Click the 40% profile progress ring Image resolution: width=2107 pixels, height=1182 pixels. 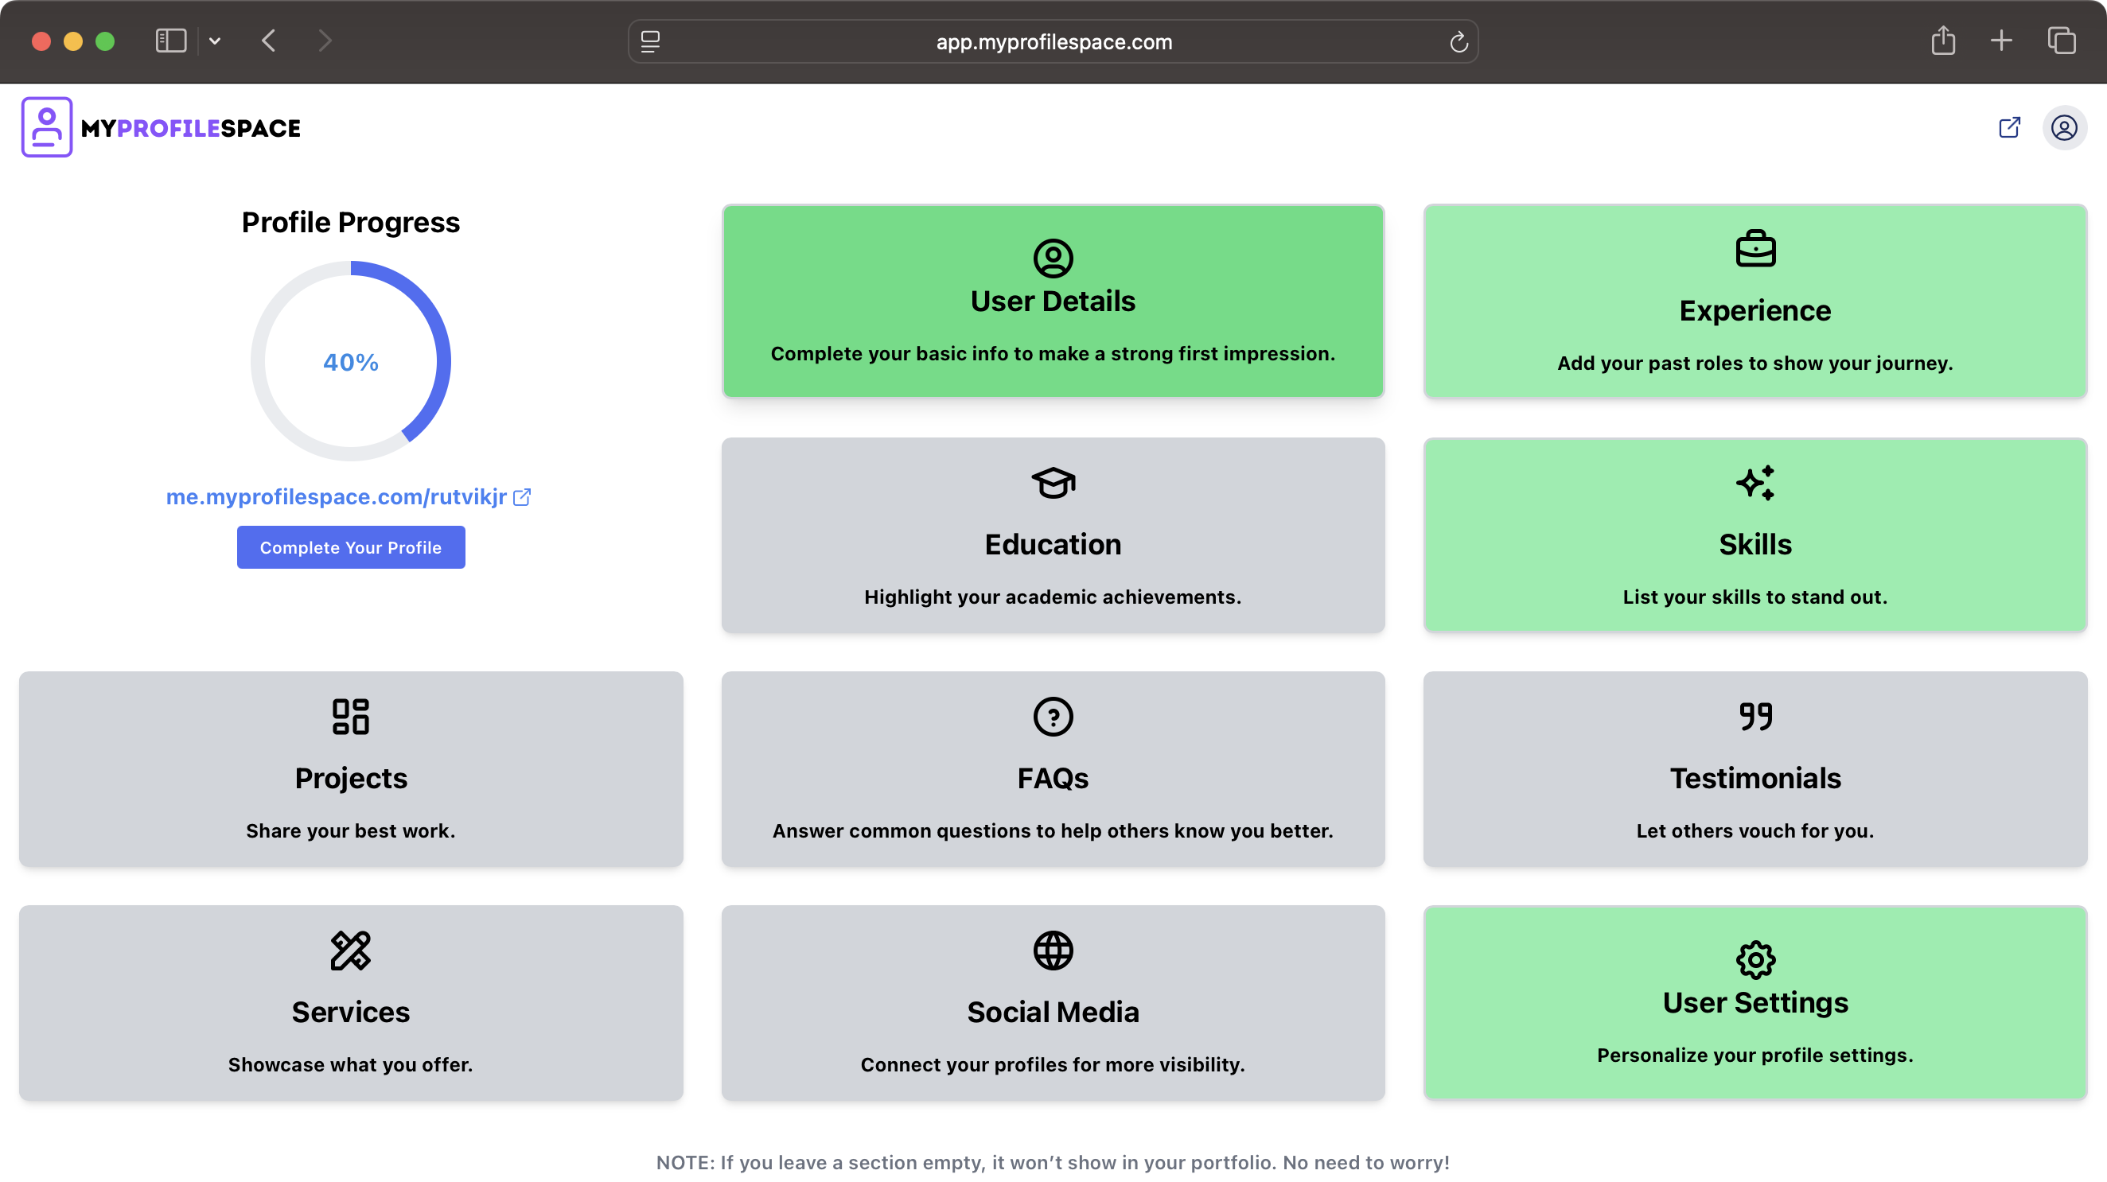point(350,361)
